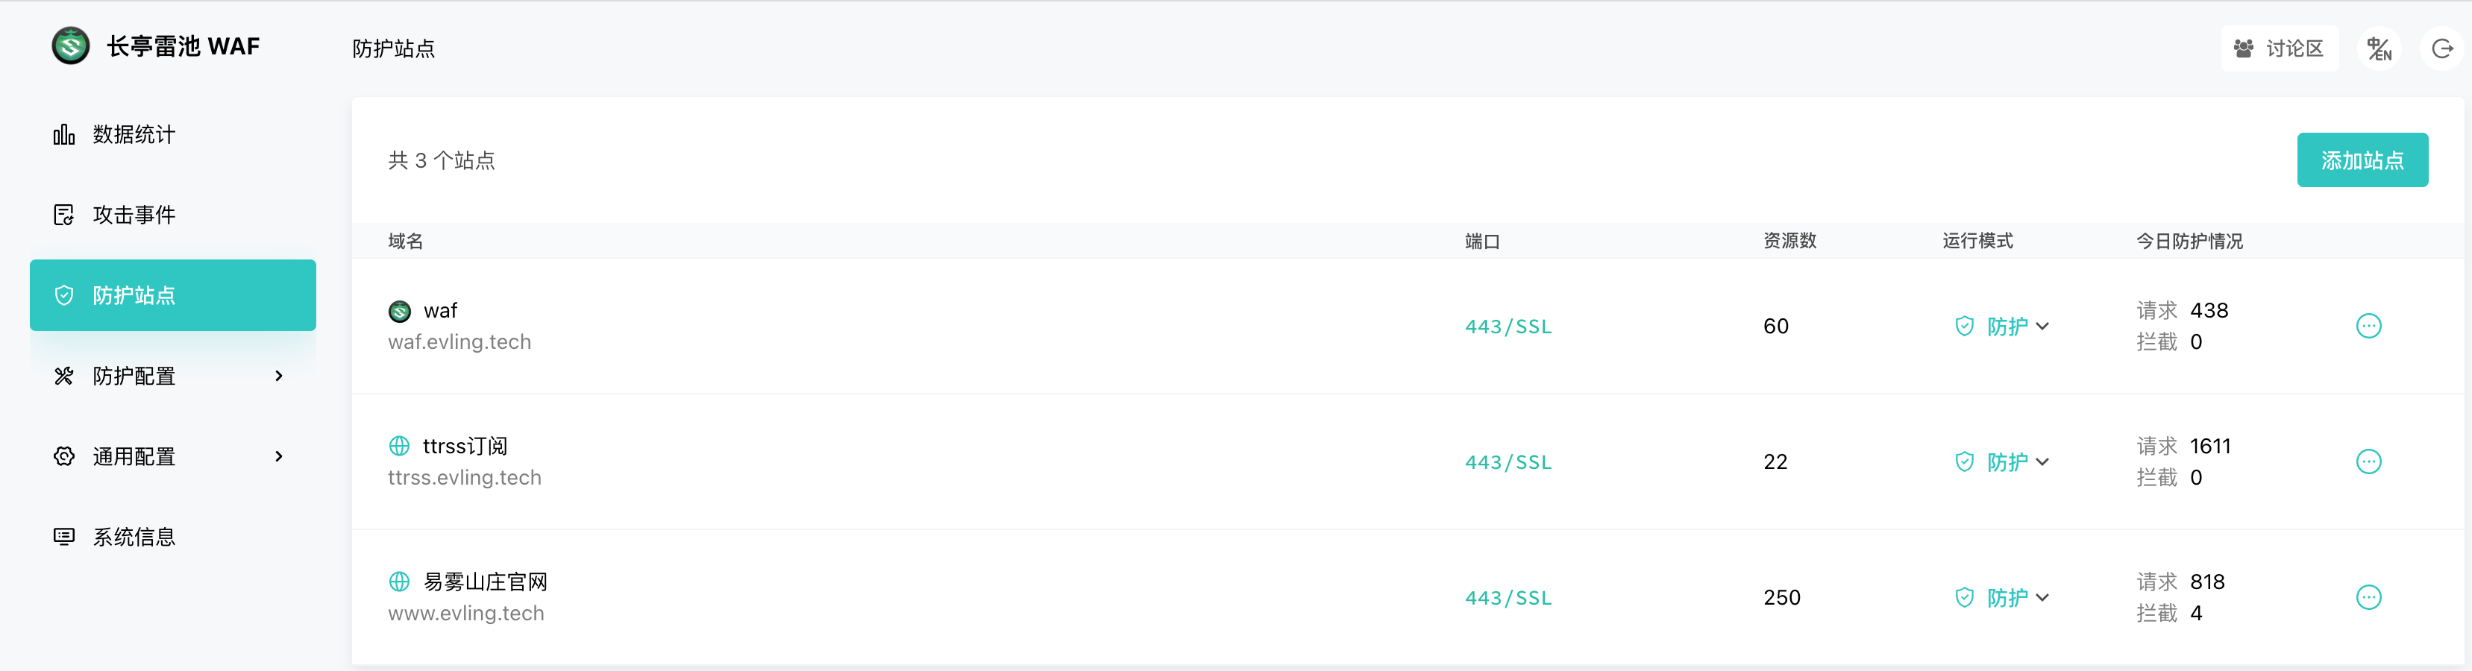The height and width of the screenshot is (671, 2472).
Task: Open 系统信息 in the sidebar
Action: (x=134, y=538)
